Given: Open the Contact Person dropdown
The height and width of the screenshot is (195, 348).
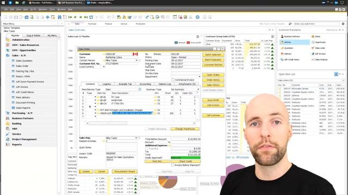Looking at the screenshot, I should [x=136, y=60].
